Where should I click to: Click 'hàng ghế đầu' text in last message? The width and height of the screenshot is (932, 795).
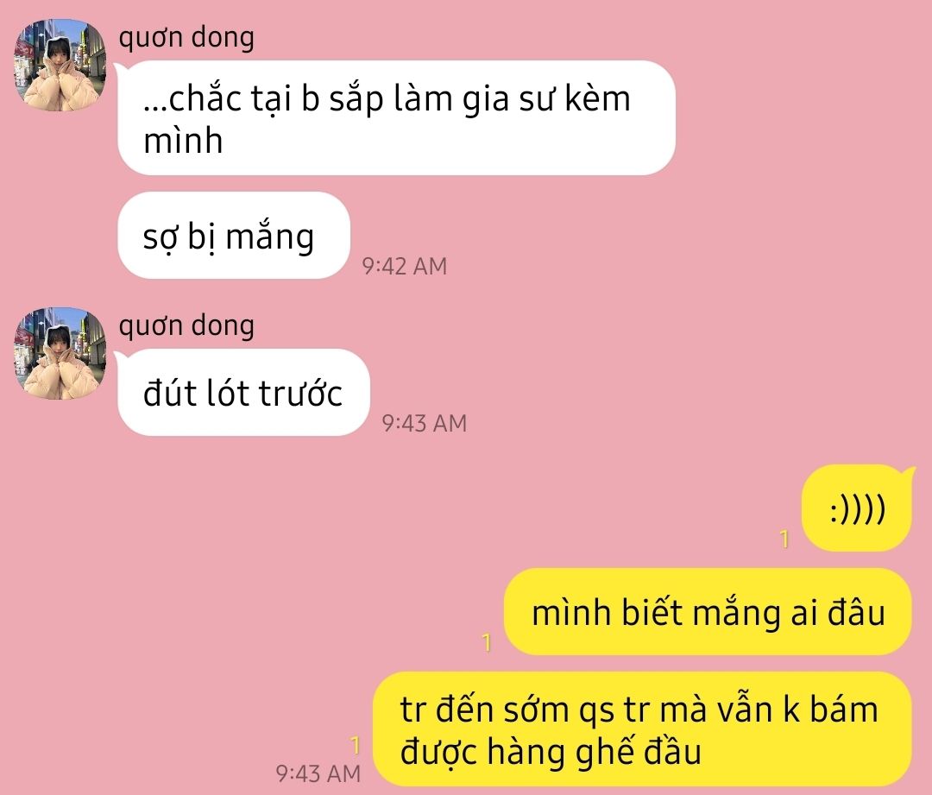point(595,752)
